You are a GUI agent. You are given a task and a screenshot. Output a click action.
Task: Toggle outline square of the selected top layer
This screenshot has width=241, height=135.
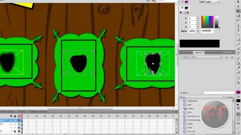19,120
